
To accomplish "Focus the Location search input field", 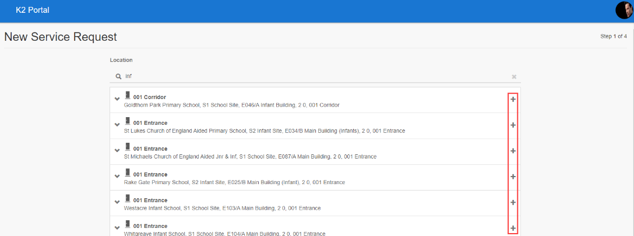I will click(x=315, y=76).
